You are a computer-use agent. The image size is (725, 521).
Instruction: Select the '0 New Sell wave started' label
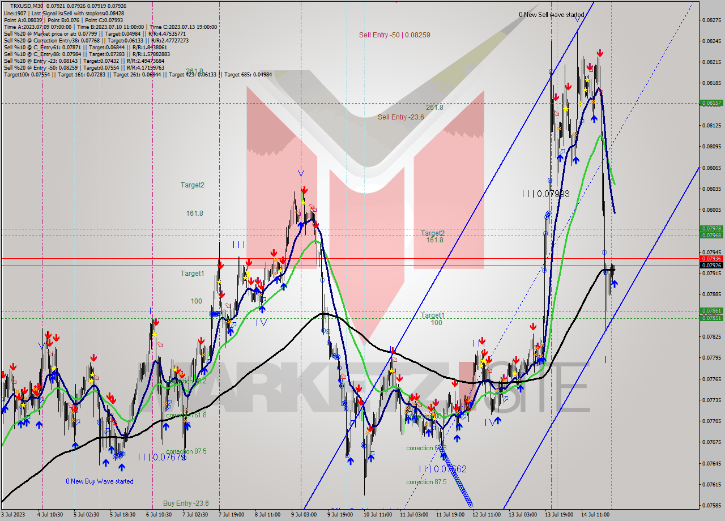[551, 15]
